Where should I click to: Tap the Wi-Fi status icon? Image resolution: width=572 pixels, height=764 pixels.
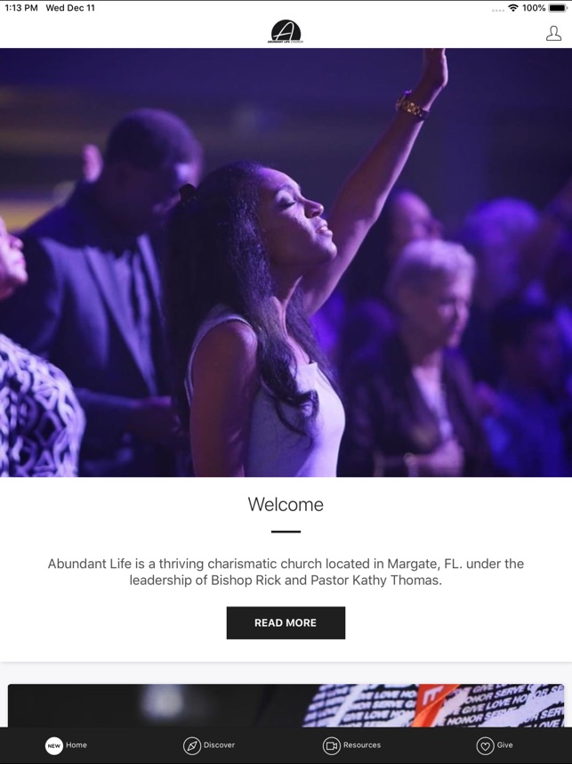coord(513,8)
